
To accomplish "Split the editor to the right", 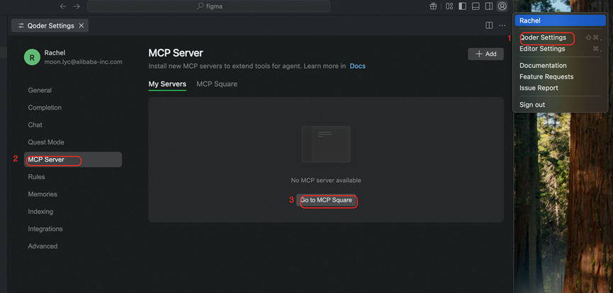I will (x=489, y=25).
